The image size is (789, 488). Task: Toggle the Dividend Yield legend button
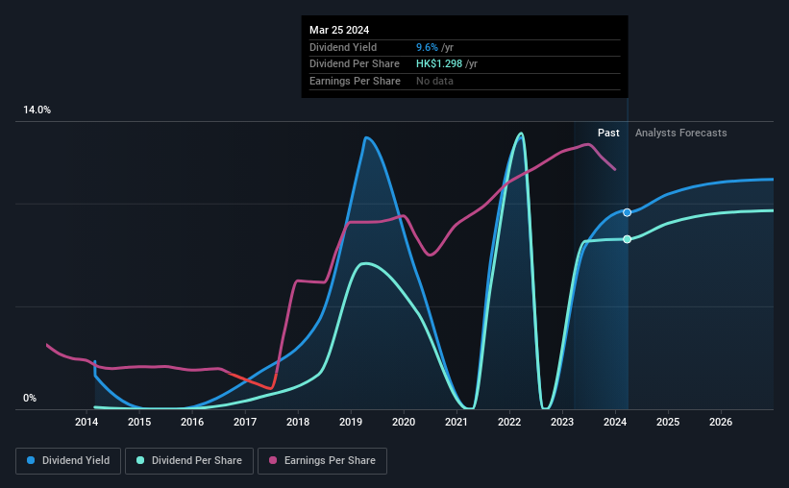pyautogui.click(x=68, y=461)
